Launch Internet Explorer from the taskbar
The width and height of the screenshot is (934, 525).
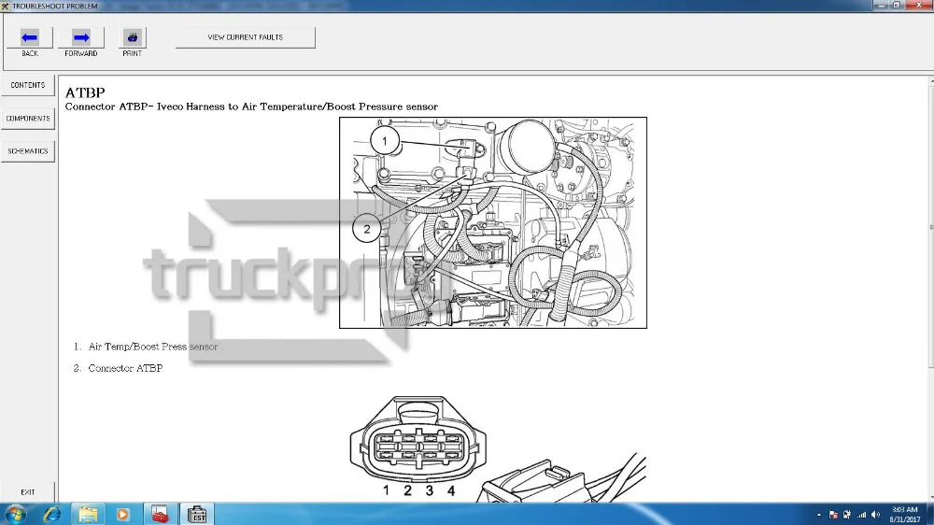pyautogui.click(x=51, y=514)
